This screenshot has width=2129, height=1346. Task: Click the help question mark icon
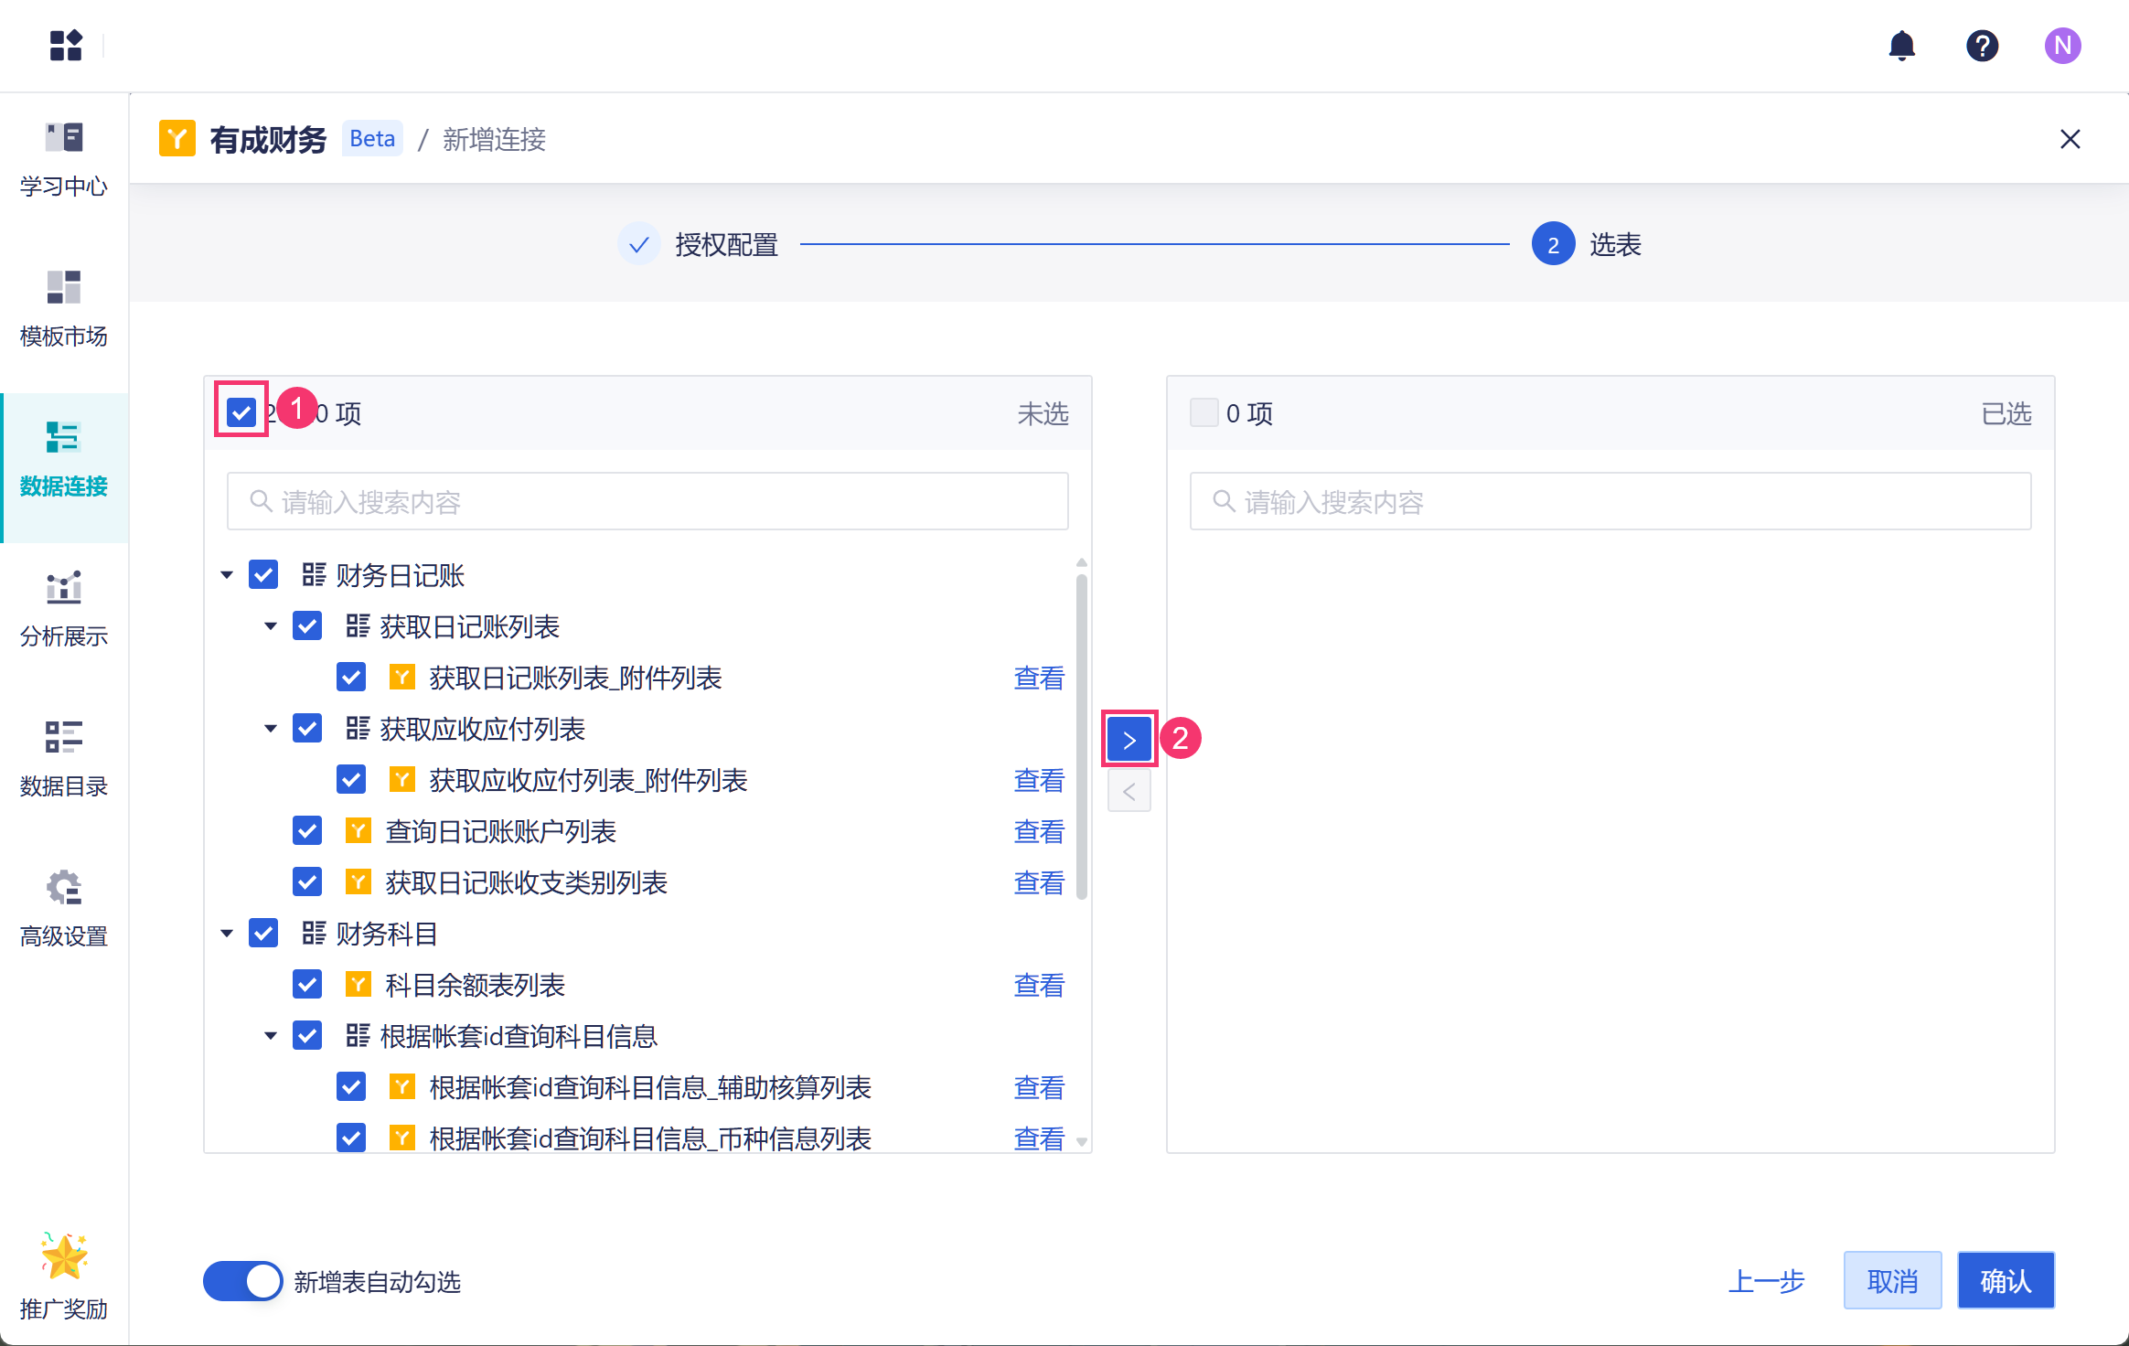coord(1982,46)
